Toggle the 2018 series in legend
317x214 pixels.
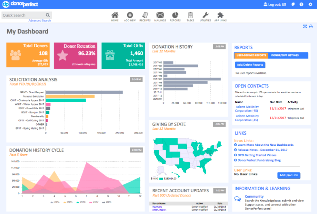click(x=107, y=202)
